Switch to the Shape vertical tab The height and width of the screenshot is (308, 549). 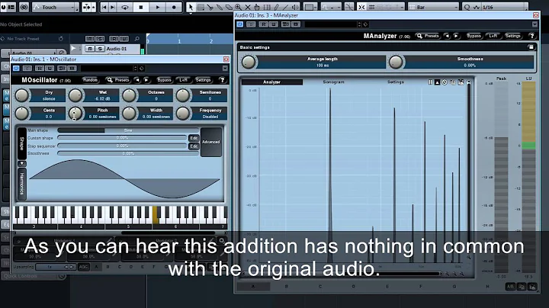[21, 143]
